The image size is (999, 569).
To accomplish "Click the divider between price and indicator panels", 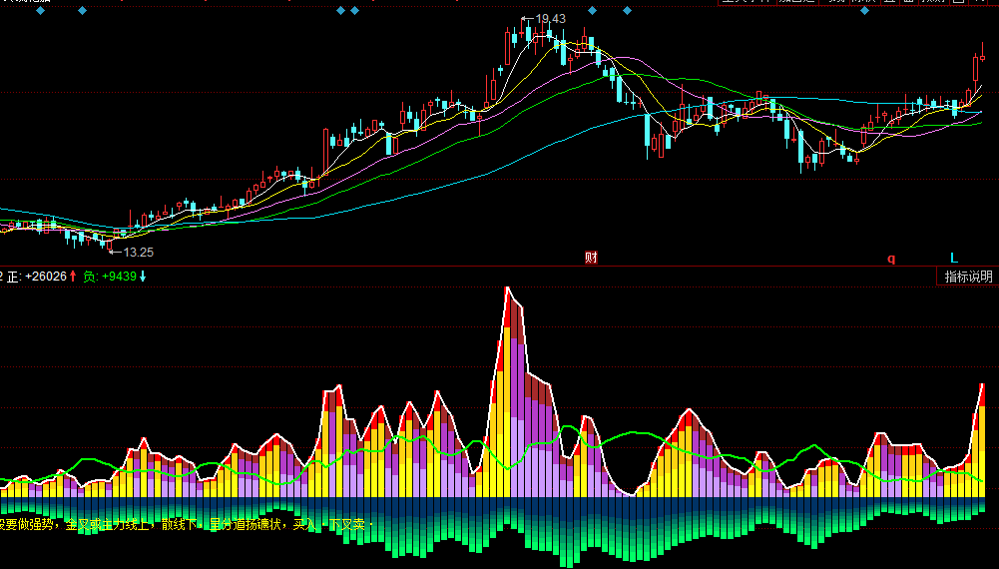I will coord(499,267).
